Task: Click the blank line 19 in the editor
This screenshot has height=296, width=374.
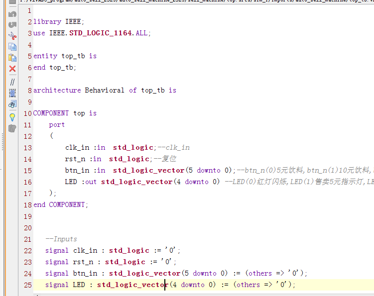Action: click(x=203, y=216)
